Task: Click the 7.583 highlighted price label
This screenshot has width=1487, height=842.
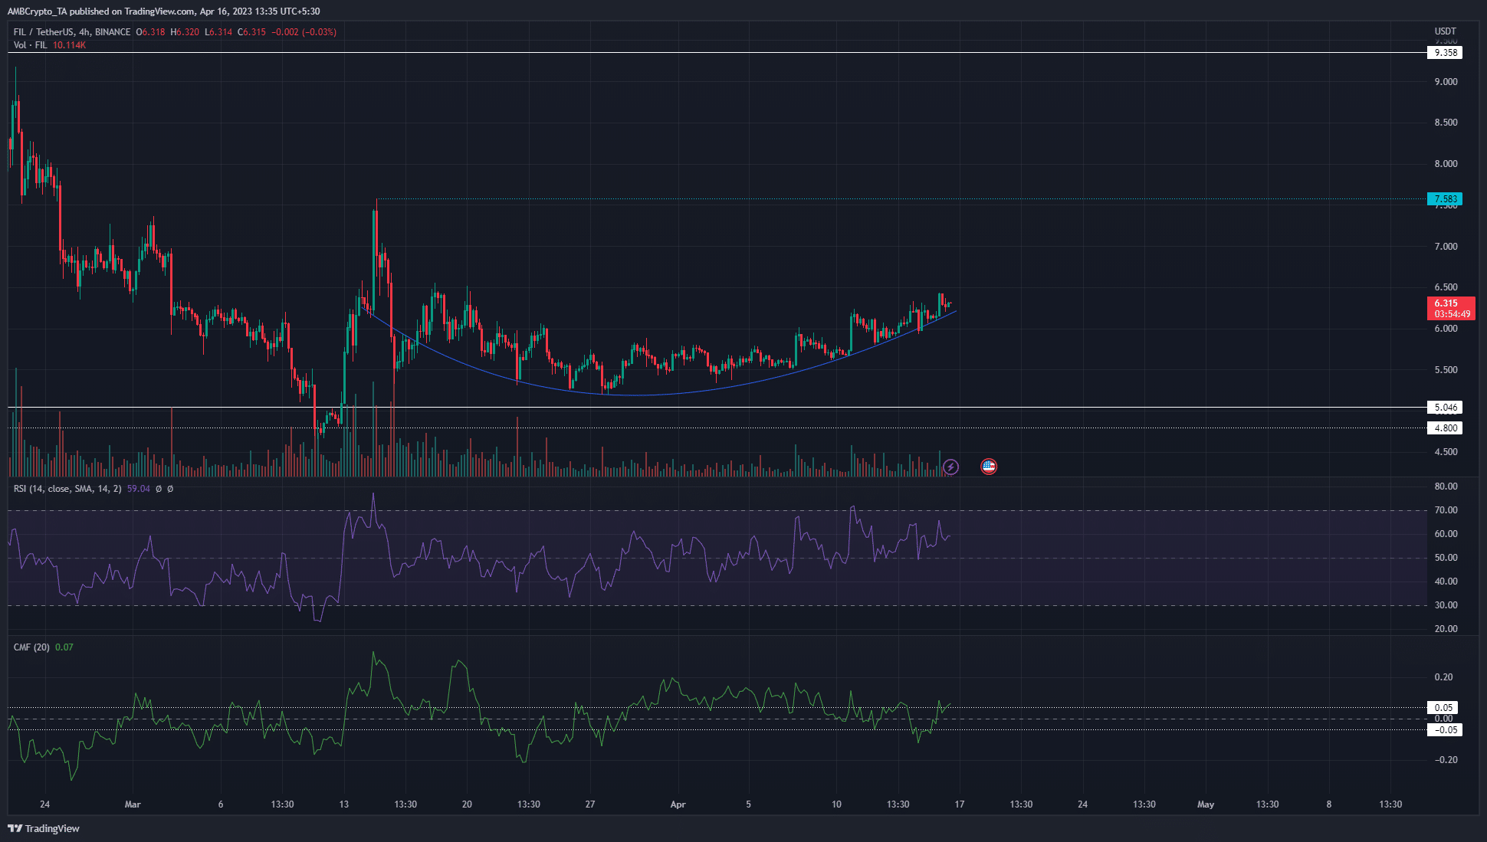Action: (1446, 199)
